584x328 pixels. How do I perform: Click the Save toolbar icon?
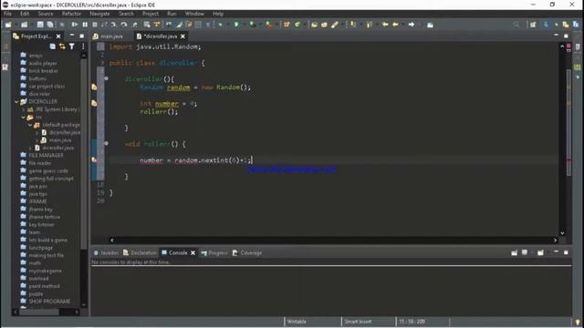coord(40,25)
